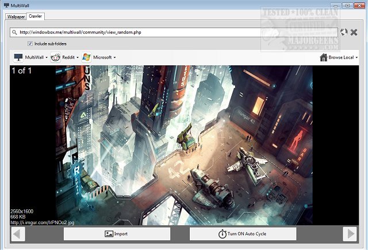
Task: Click the 668 KB file size text
Action: click(18, 217)
